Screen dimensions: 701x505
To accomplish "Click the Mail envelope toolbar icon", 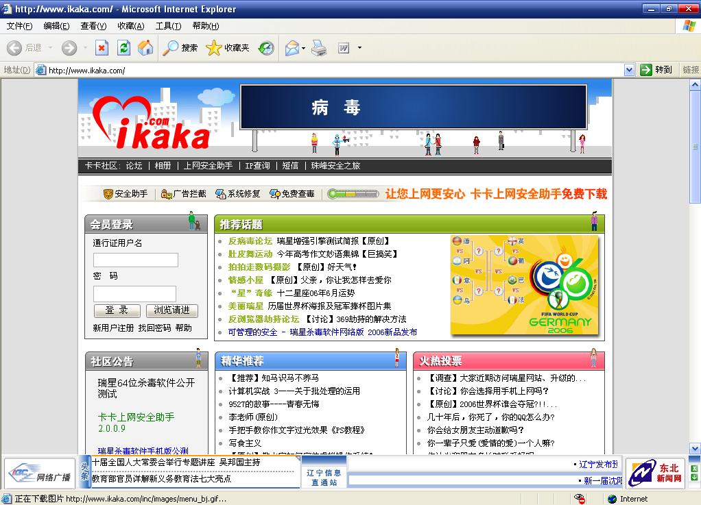I will pos(292,48).
